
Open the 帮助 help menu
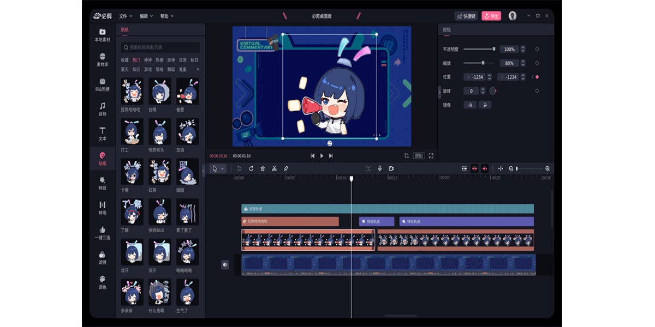pos(167,16)
